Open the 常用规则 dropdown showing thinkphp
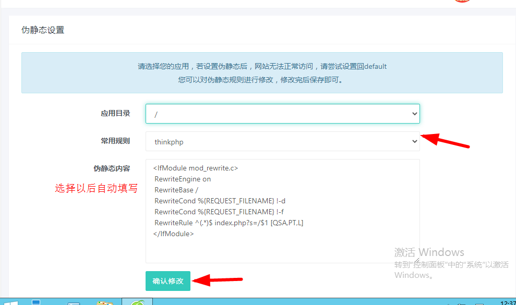This screenshot has width=516, height=305. pos(283,141)
